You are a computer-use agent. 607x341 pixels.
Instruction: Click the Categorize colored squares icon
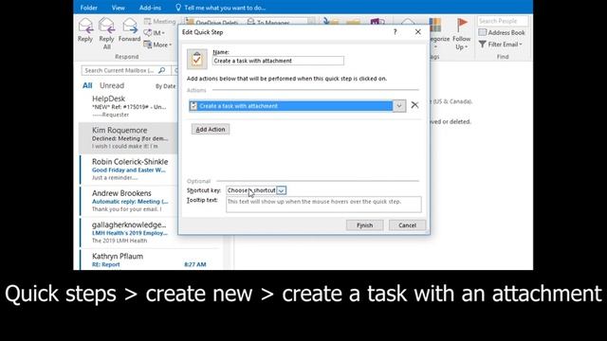[434, 26]
